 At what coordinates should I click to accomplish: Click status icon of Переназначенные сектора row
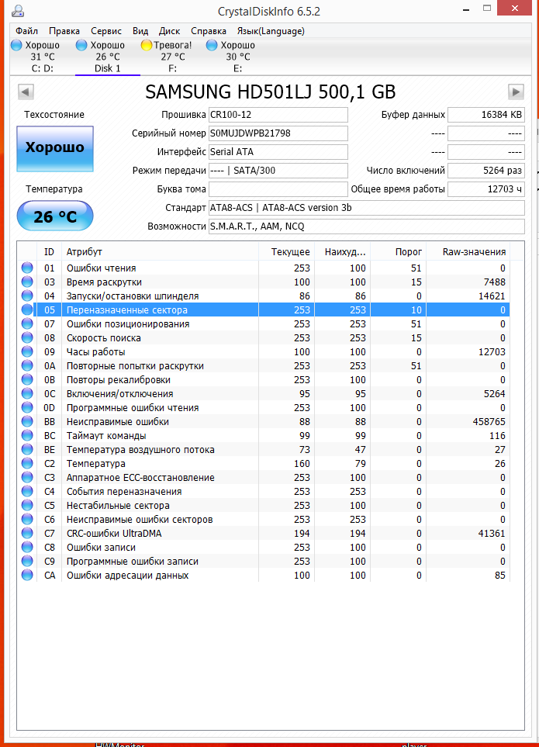(27, 310)
